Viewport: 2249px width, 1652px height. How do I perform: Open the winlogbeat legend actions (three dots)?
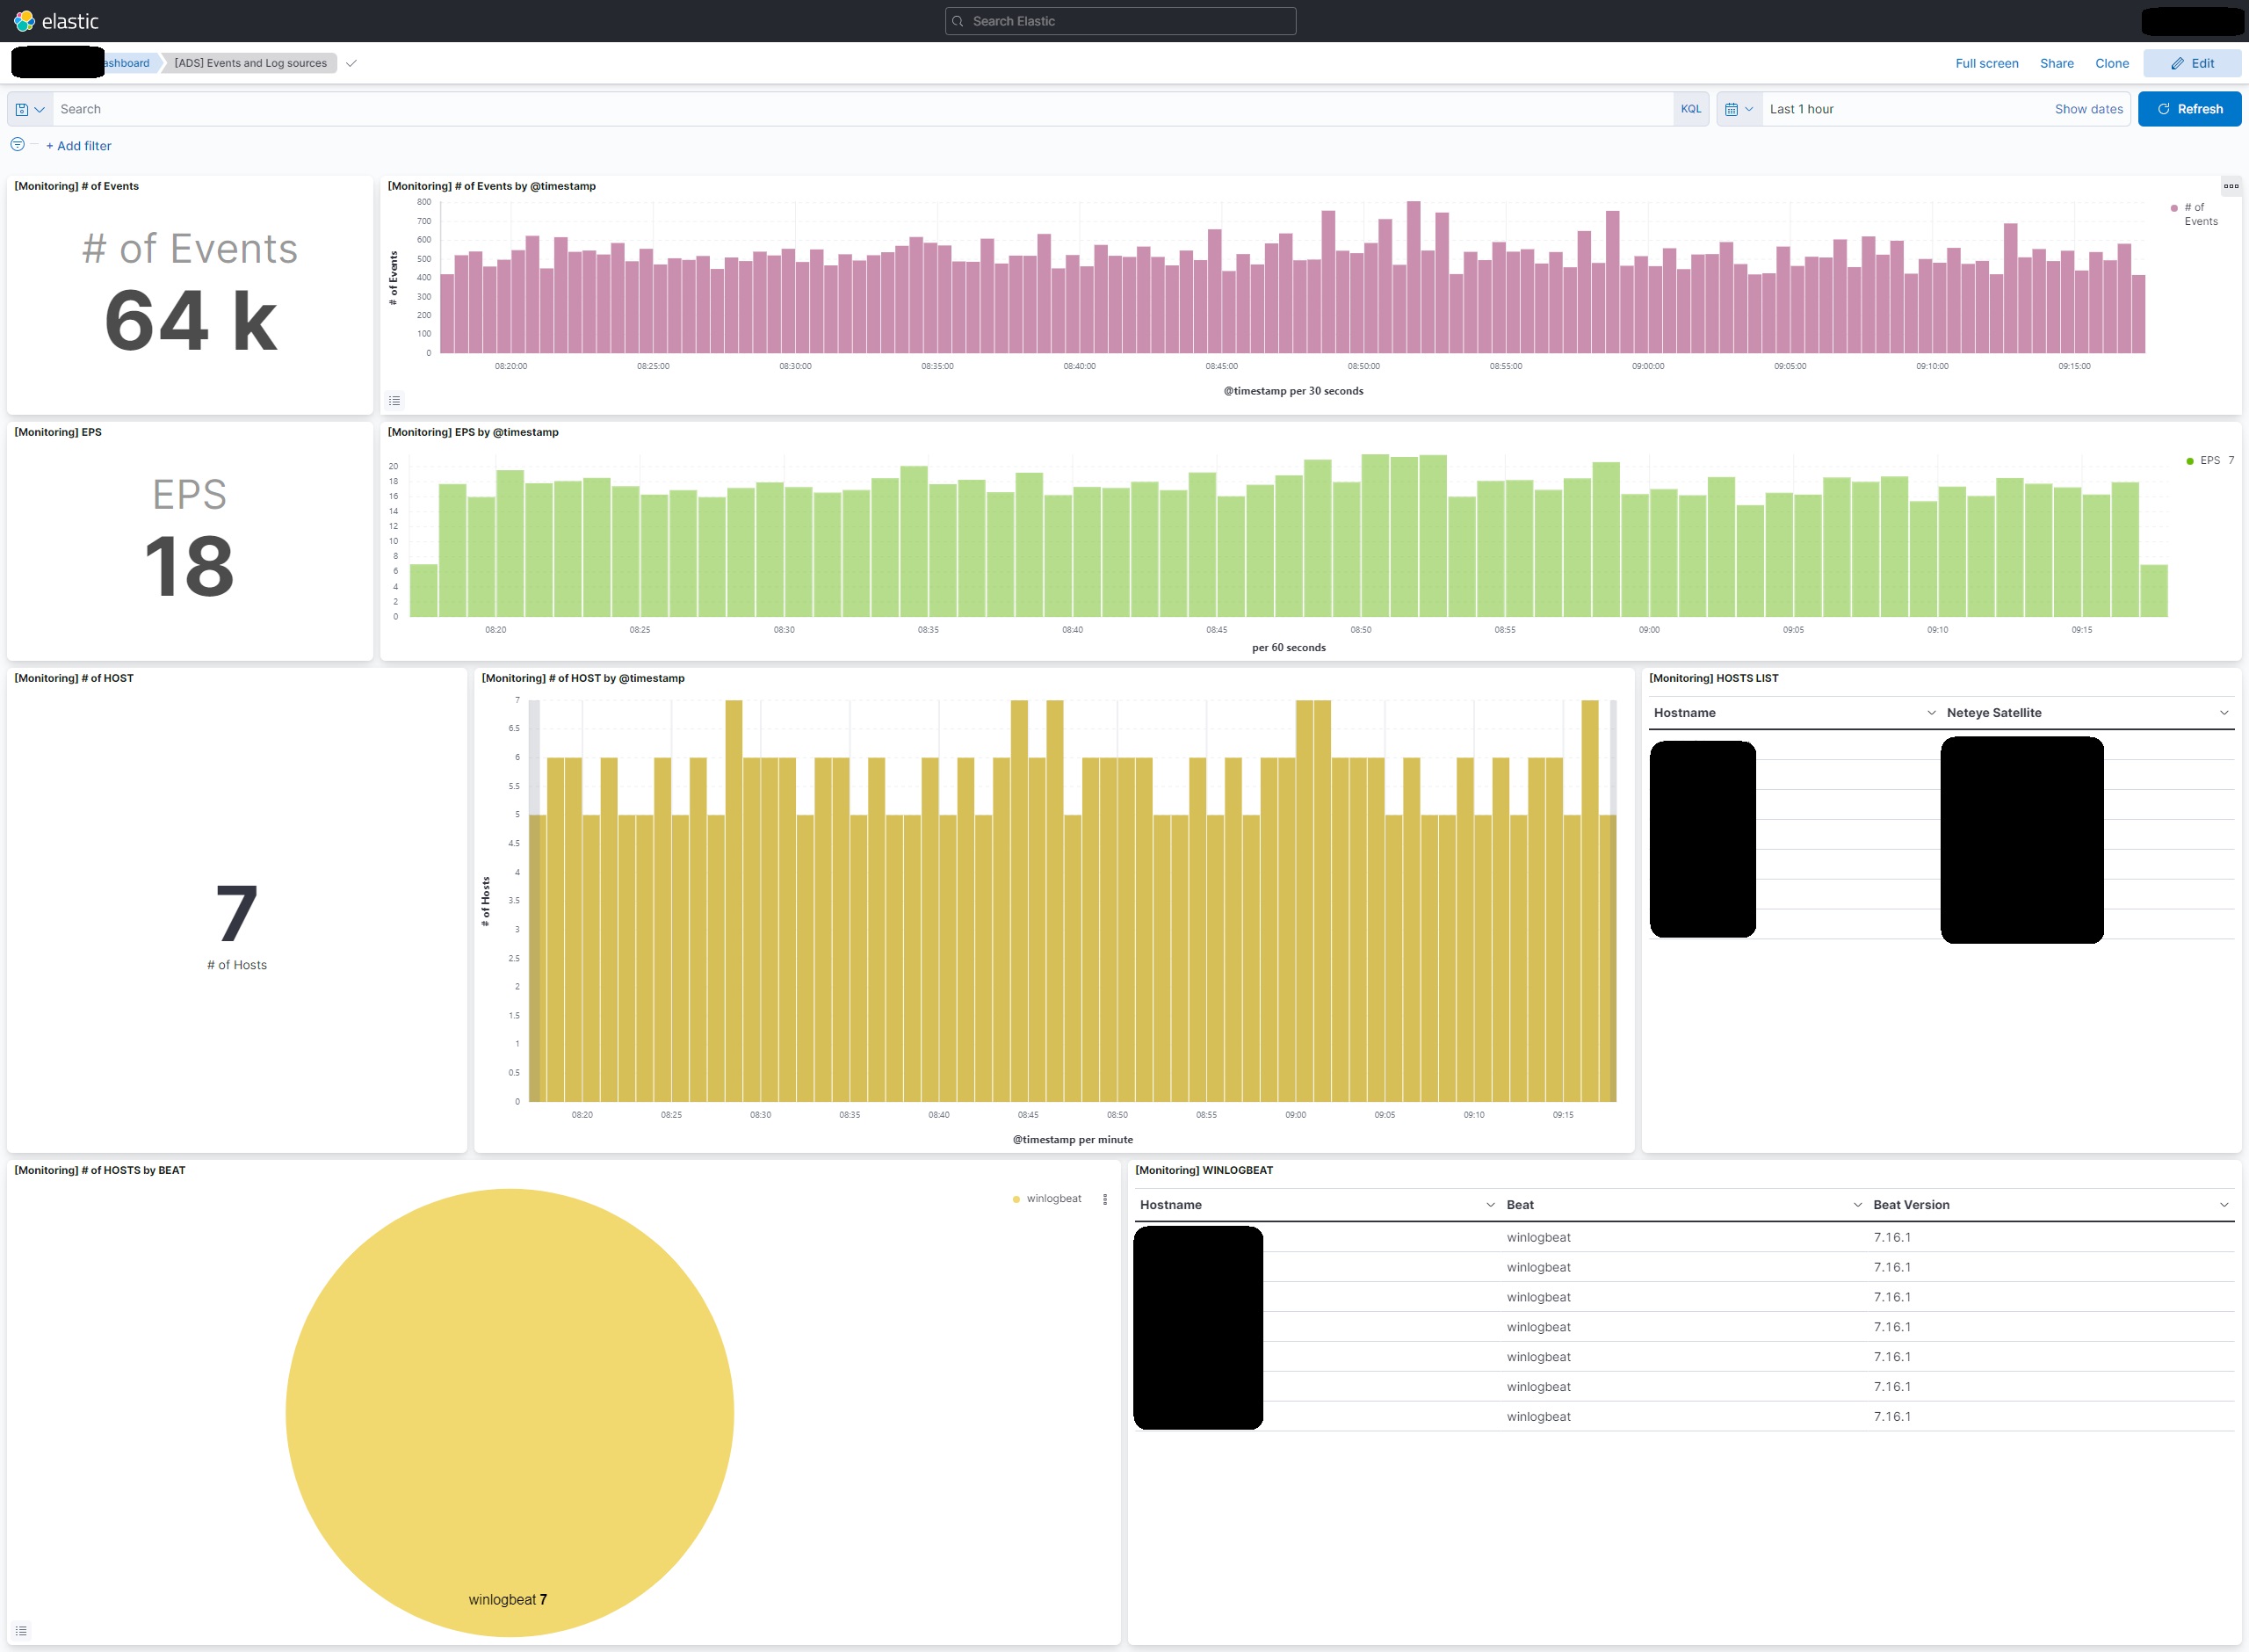click(x=1104, y=1198)
